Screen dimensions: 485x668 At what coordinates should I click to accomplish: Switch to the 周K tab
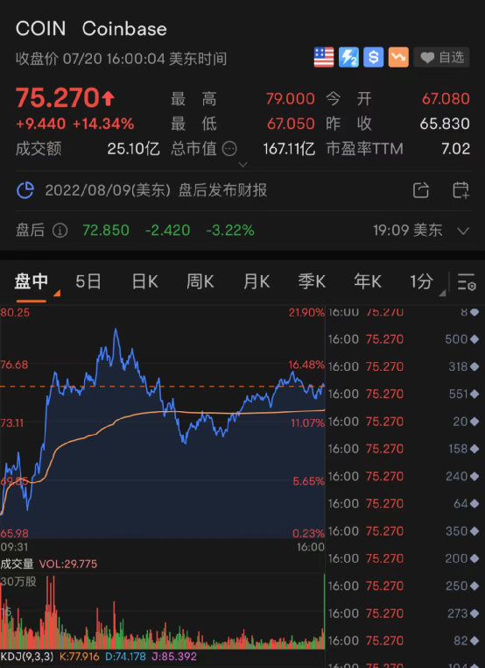(x=200, y=281)
